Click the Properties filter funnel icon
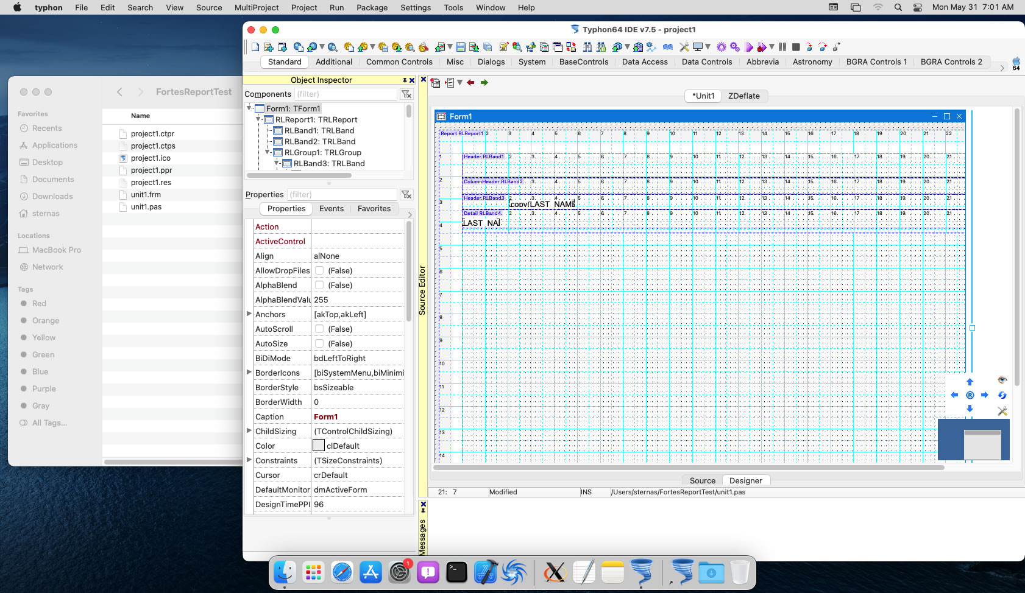The height and width of the screenshot is (593, 1025). point(406,195)
